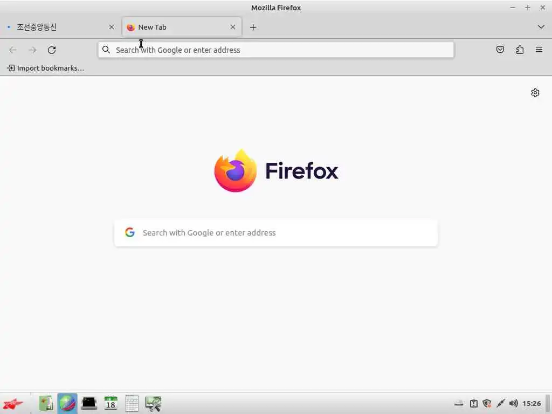Image resolution: width=552 pixels, height=414 pixels.
Task: Open the security shield tray icon
Action: click(487, 403)
